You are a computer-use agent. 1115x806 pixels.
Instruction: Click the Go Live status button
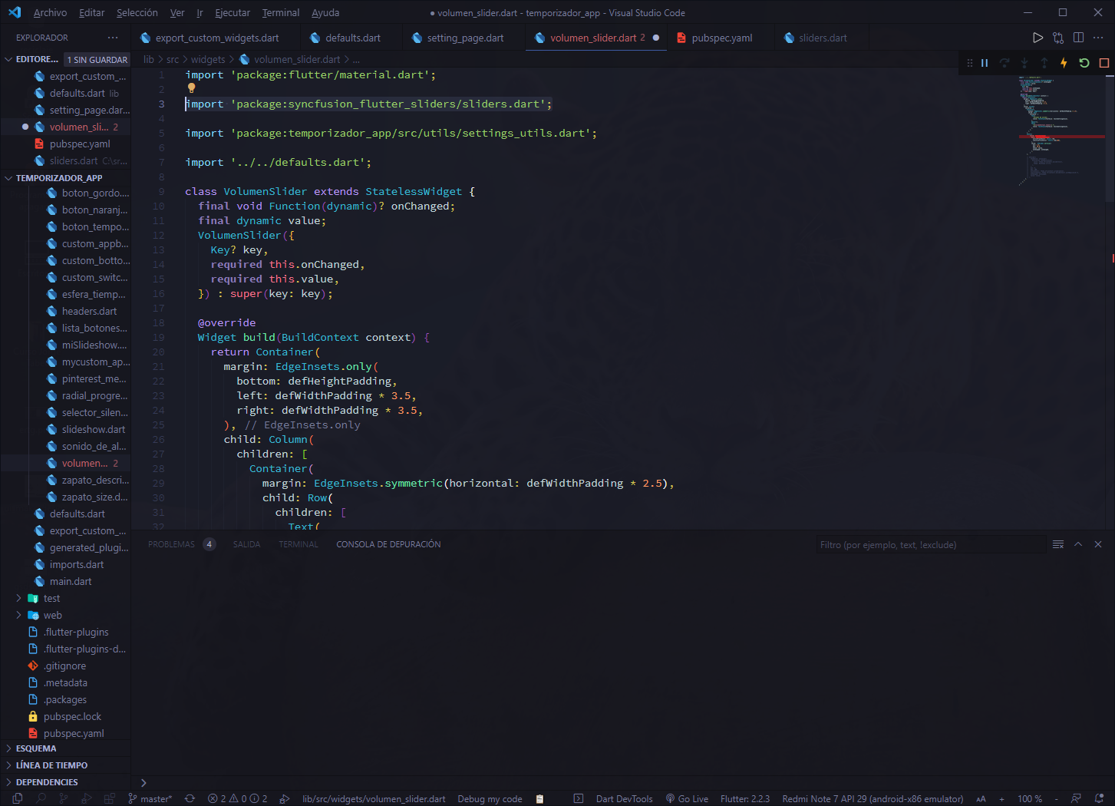687,799
